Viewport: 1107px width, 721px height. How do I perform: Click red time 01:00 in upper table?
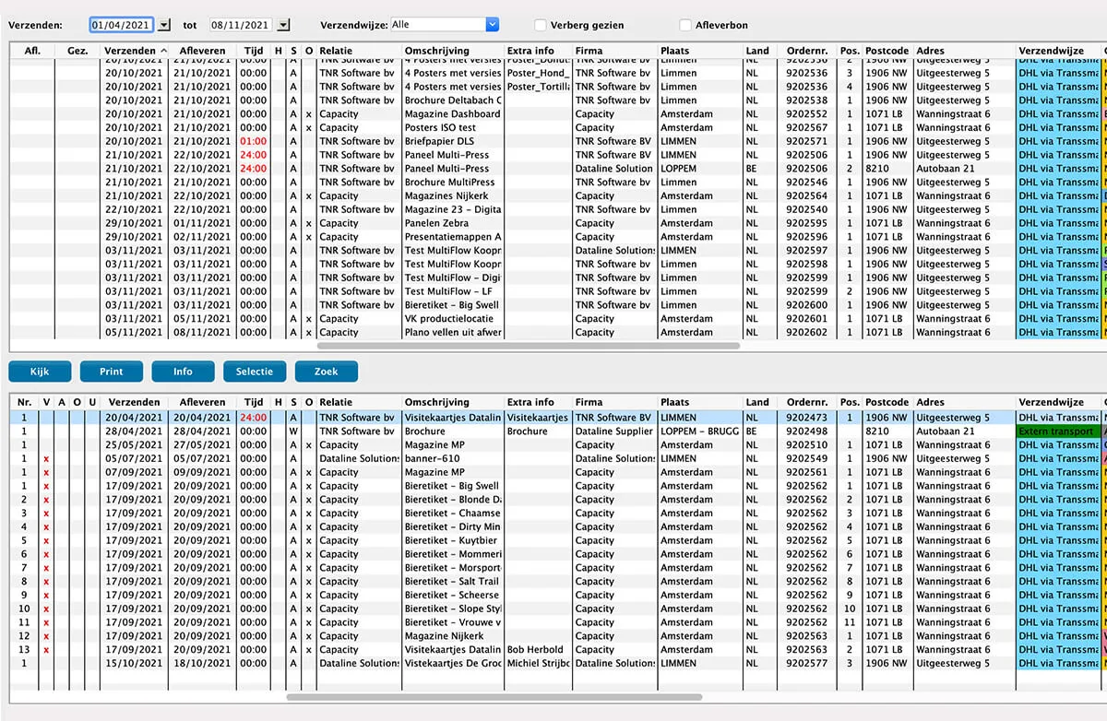[253, 141]
